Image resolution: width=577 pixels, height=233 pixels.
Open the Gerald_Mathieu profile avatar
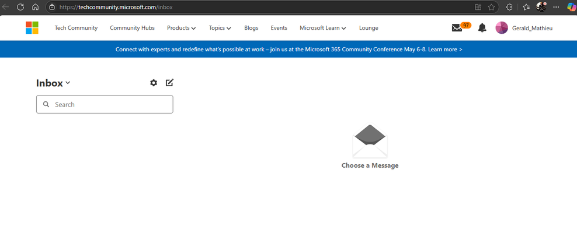pos(502,28)
